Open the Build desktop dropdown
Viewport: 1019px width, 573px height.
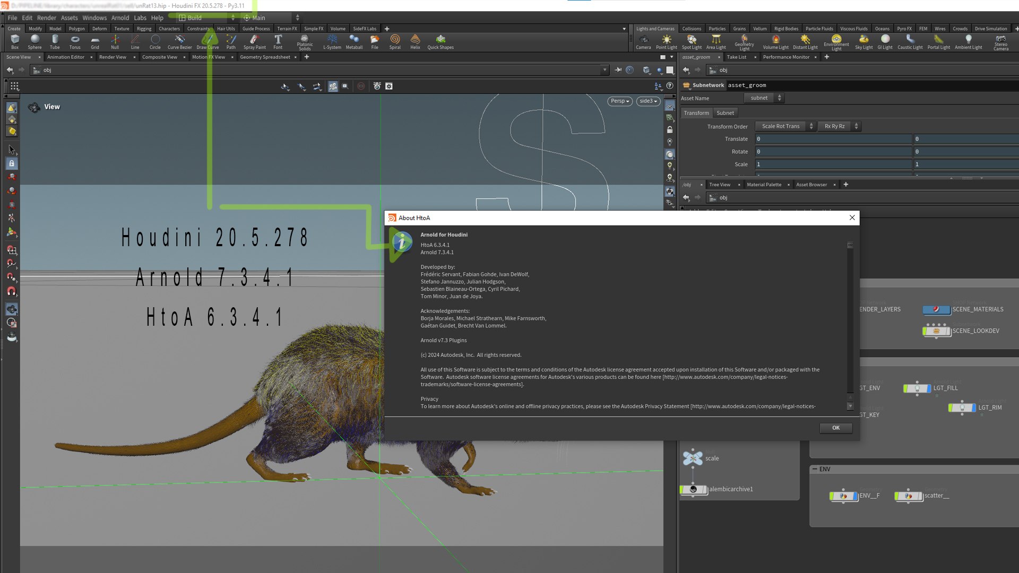[207, 18]
